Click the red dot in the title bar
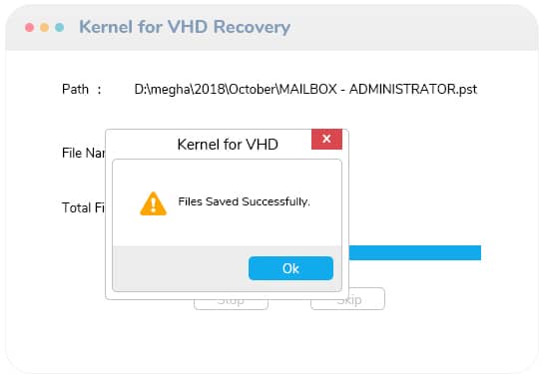544x379 pixels. (30, 27)
